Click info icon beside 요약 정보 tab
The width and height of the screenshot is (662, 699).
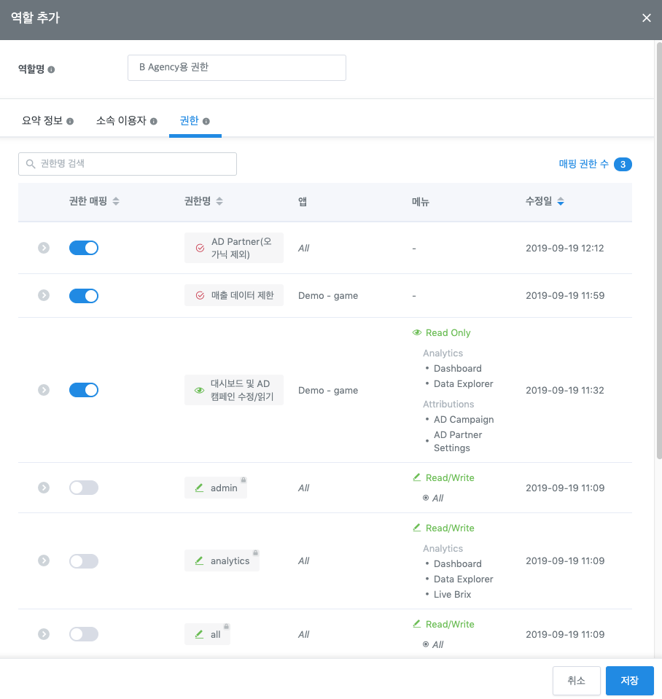pyautogui.click(x=70, y=122)
